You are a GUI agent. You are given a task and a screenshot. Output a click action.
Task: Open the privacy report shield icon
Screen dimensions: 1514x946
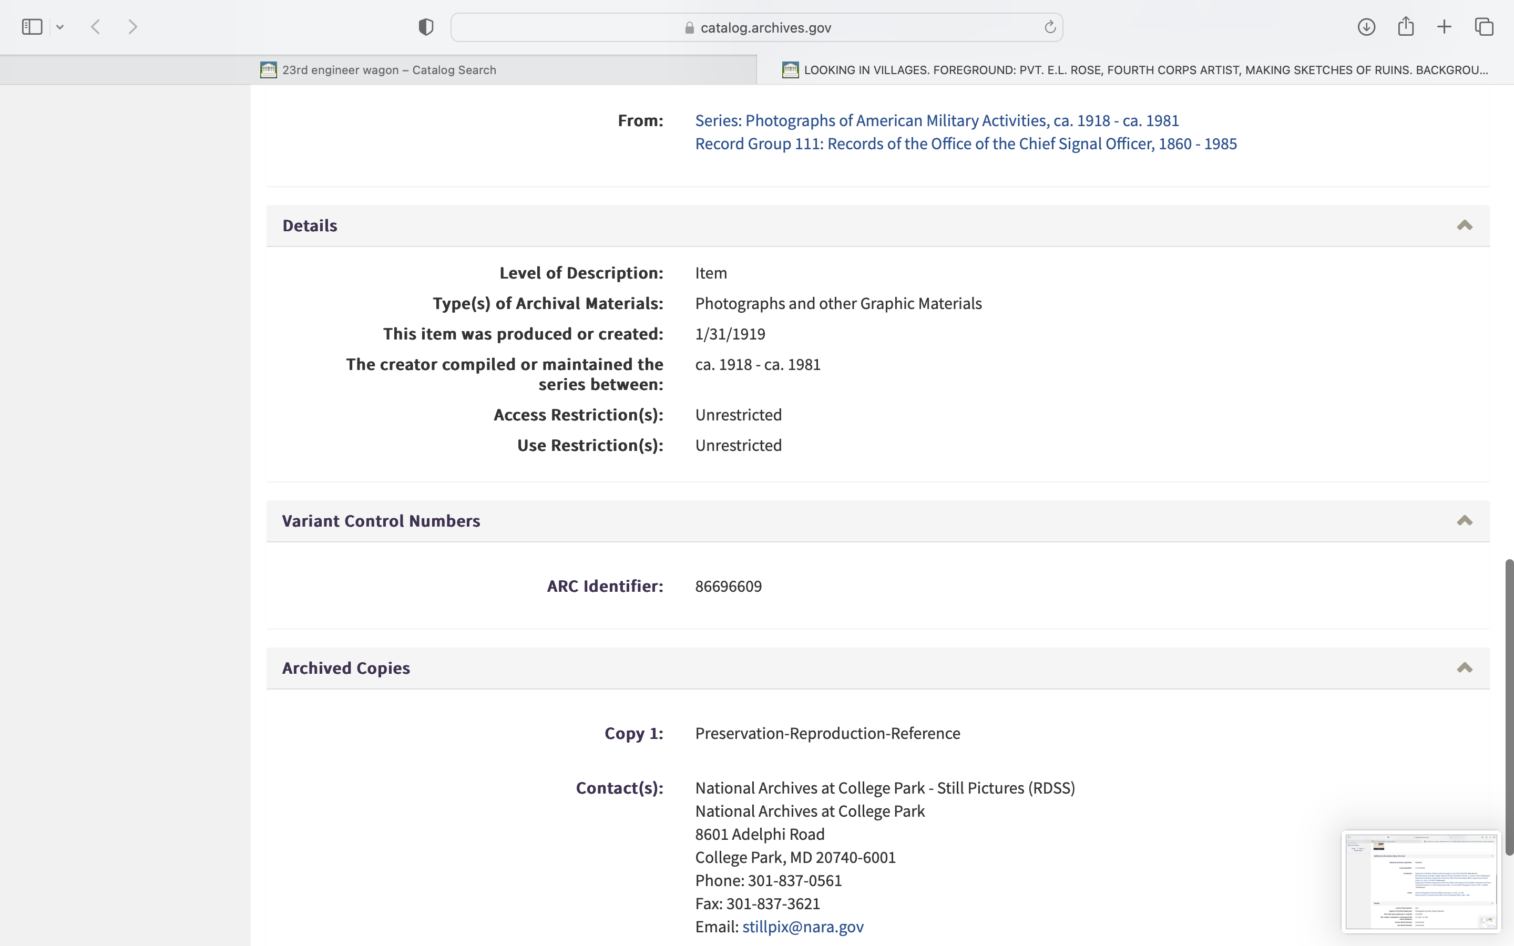tap(426, 27)
